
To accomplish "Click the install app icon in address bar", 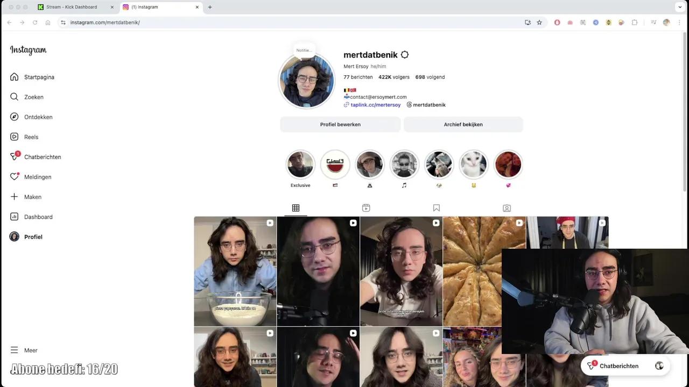I will click(x=528, y=23).
